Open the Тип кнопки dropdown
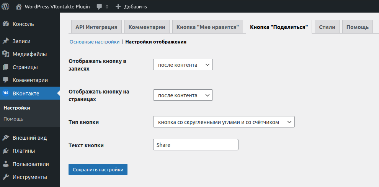The image size is (379, 187). 224,122
